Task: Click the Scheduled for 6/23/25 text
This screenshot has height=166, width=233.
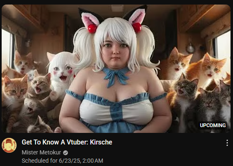Action: coord(63,161)
